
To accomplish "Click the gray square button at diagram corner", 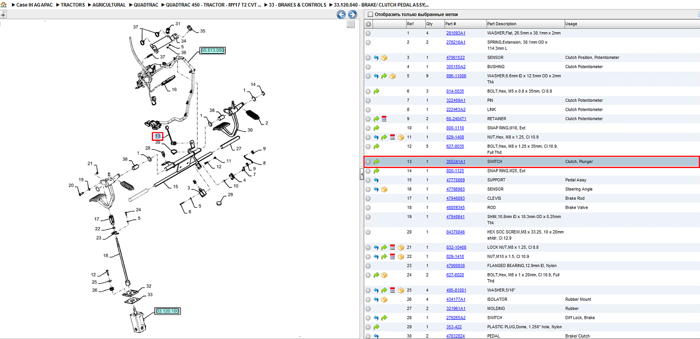I will (351, 25).
